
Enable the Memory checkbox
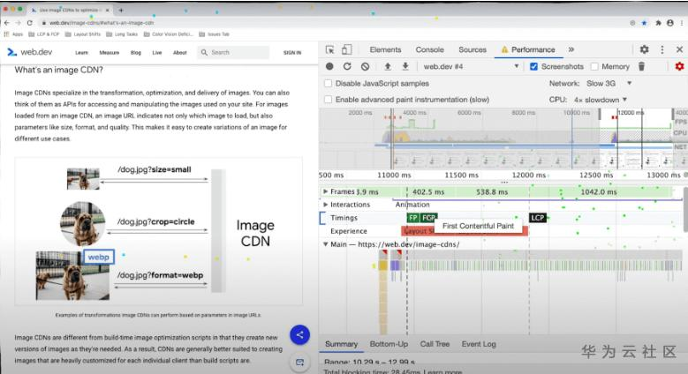click(x=594, y=67)
